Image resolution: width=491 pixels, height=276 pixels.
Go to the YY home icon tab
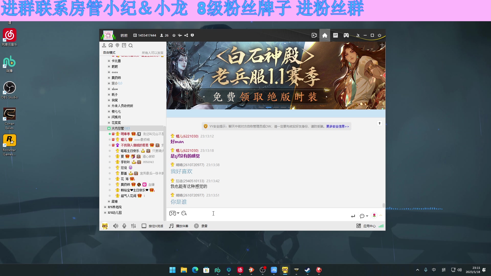(325, 35)
